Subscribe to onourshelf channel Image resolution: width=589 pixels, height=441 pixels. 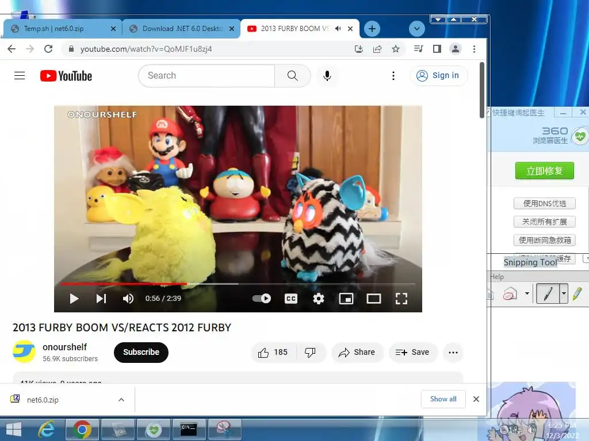141,352
